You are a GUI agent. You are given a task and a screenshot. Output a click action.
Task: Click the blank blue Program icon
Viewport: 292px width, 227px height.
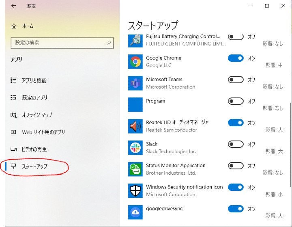[135, 105]
